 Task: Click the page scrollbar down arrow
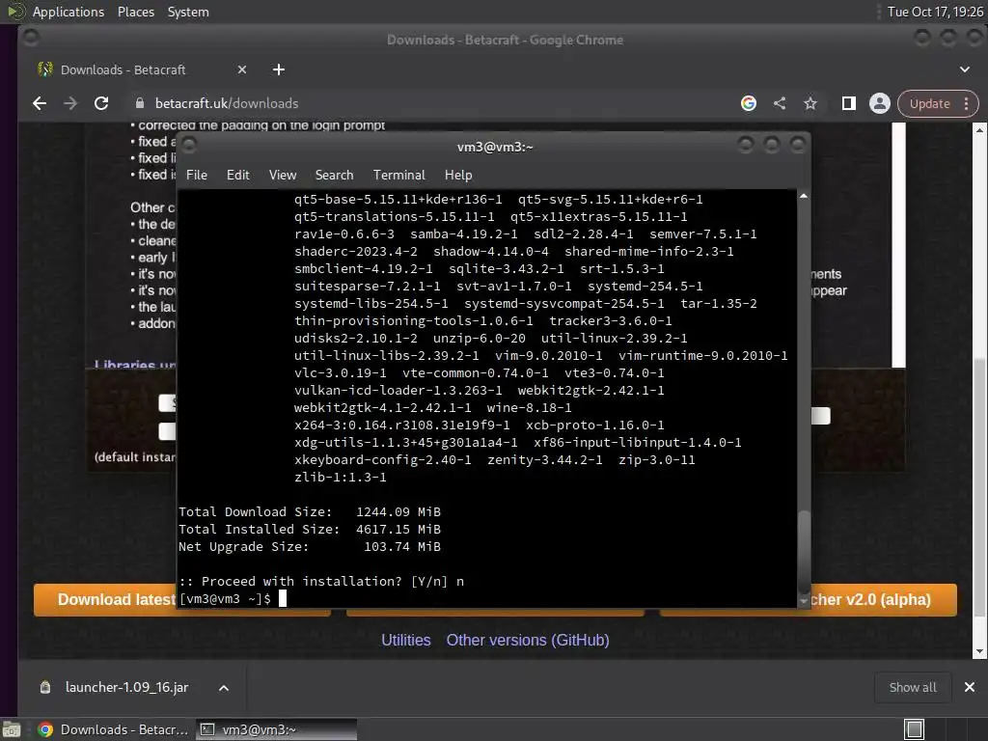980,651
